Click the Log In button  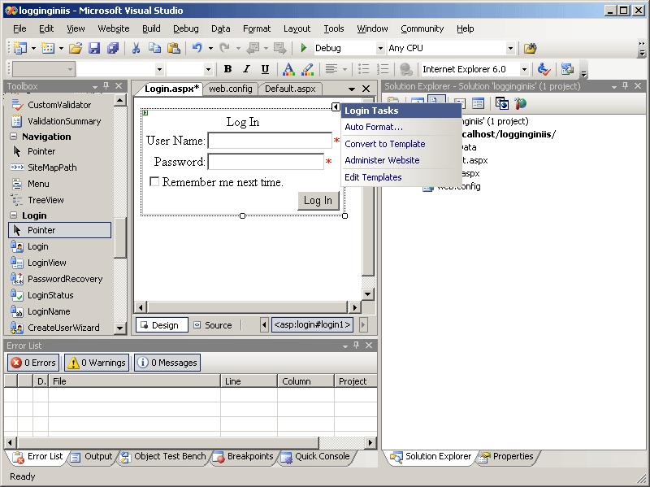click(318, 201)
